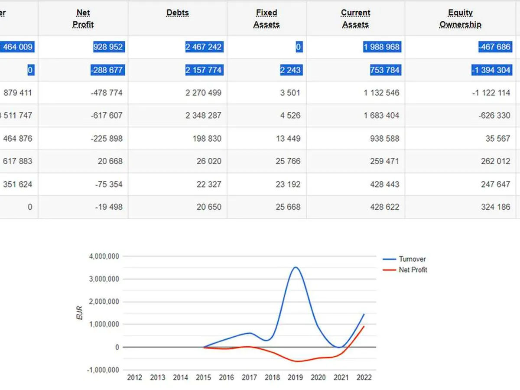
Task: Click the Net Profit legend red line
Action: pyautogui.click(x=390, y=270)
